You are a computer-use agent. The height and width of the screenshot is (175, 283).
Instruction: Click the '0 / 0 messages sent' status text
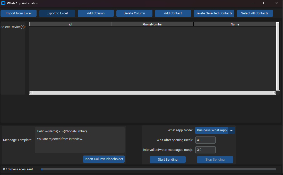[x=18, y=169]
